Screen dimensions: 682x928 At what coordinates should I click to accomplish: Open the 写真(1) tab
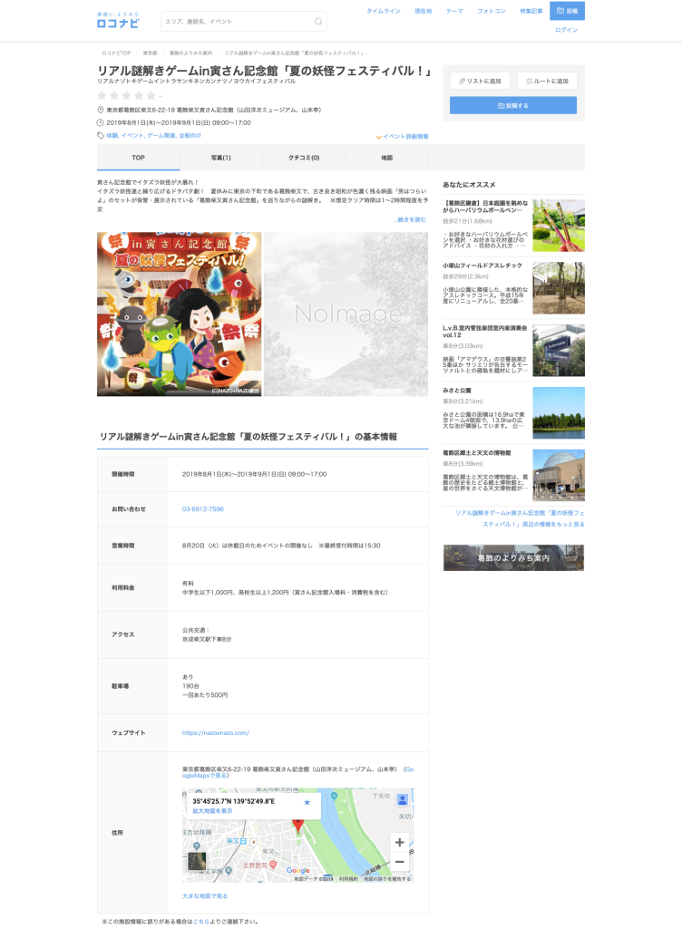coord(220,158)
